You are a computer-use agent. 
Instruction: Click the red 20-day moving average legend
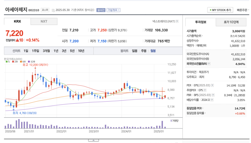[x=15, y=61]
